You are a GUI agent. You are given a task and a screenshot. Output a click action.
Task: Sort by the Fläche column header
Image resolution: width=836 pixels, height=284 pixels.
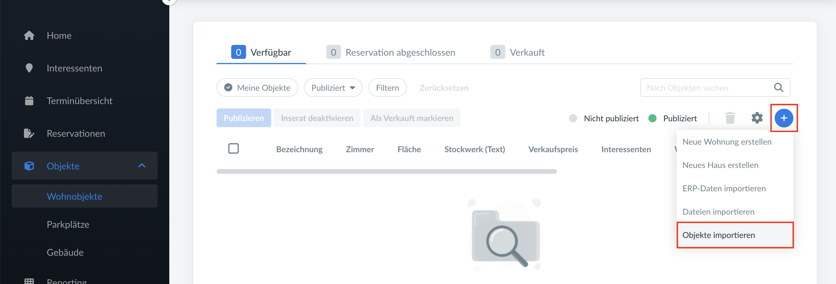409,149
